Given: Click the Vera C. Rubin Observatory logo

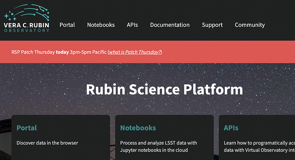Looking at the screenshot, I should point(27,18).
